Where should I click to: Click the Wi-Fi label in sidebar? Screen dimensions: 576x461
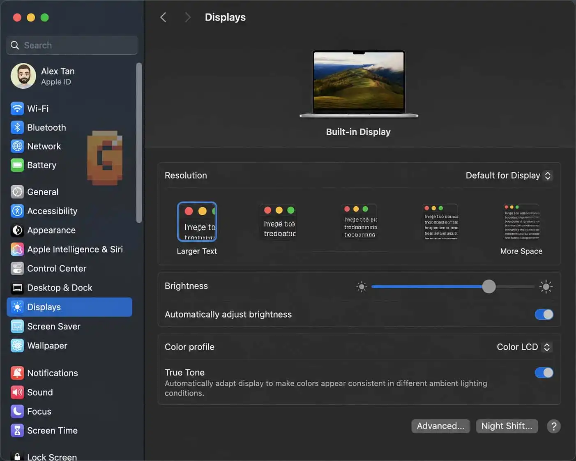point(38,109)
